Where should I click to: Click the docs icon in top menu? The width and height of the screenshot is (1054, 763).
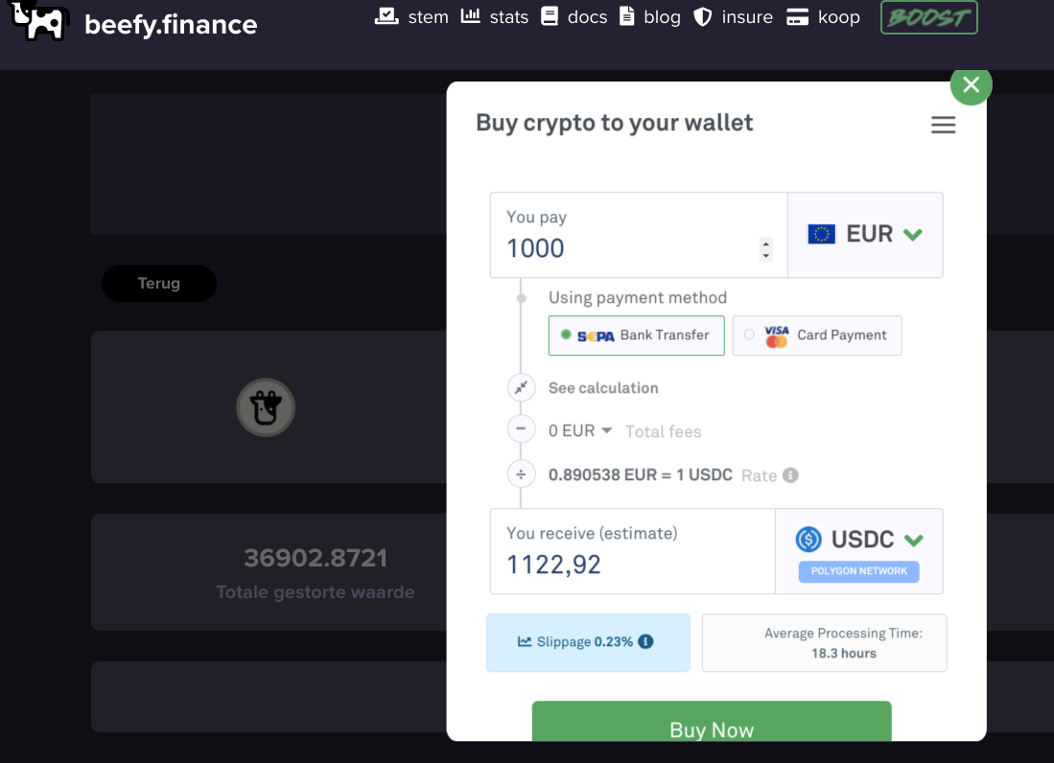(x=549, y=16)
